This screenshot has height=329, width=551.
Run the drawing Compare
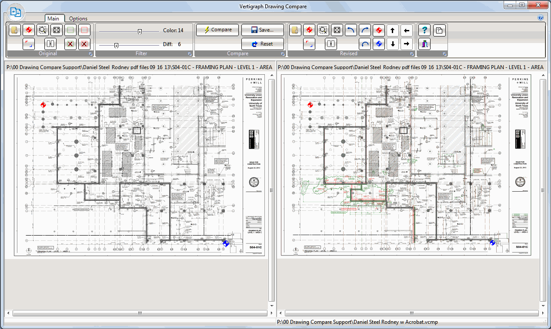click(217, 30)
